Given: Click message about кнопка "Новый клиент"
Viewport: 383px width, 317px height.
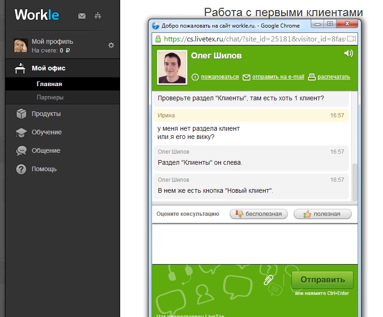Looking at the screenshot, I should (x=215, y=190).
